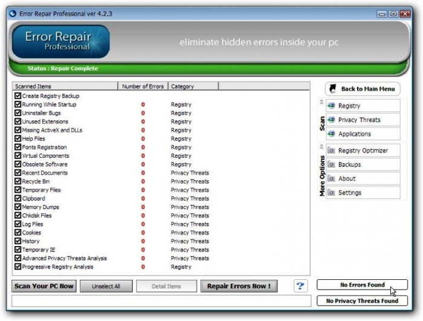Open the Privacy Threats scan option
The height and width of the screenshot is (321, 423).
point(363,120)
